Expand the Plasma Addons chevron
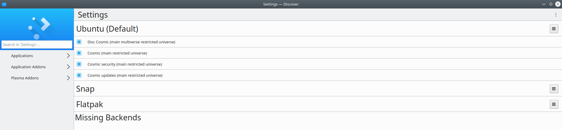Screen dimensions: 562x130 pos(68,78)
